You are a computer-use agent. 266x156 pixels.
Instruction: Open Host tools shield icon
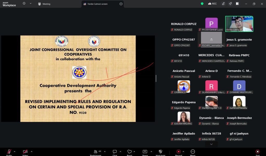tap(160, 152)
